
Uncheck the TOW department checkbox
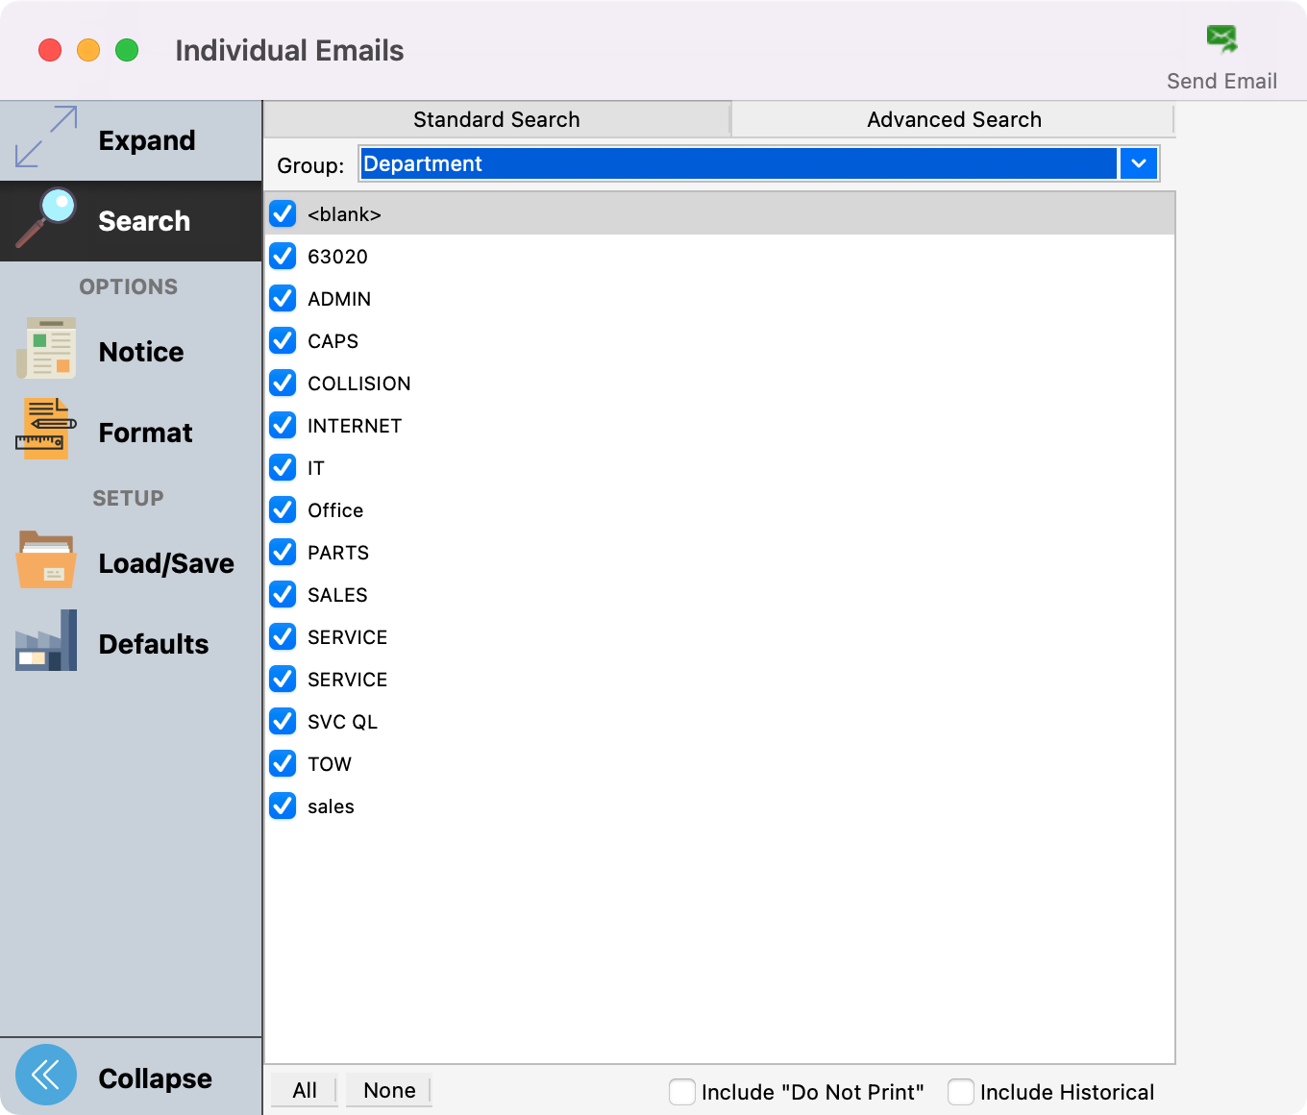(x=283, y=764)
